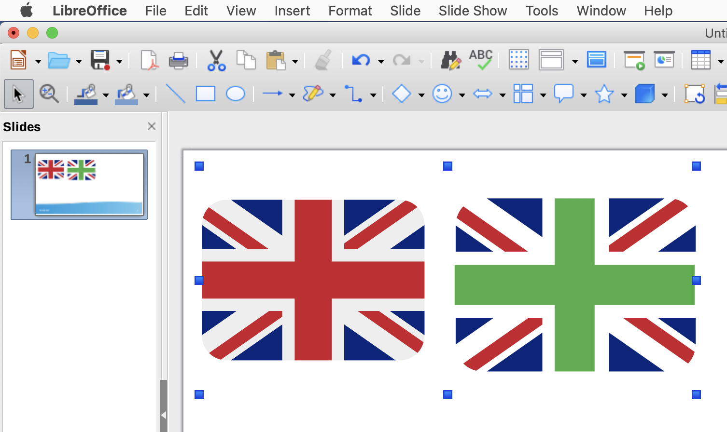
Task: Expand the Basic Shapes dropdown arrow
Action: pyautogui.click(x=421, y=95)
